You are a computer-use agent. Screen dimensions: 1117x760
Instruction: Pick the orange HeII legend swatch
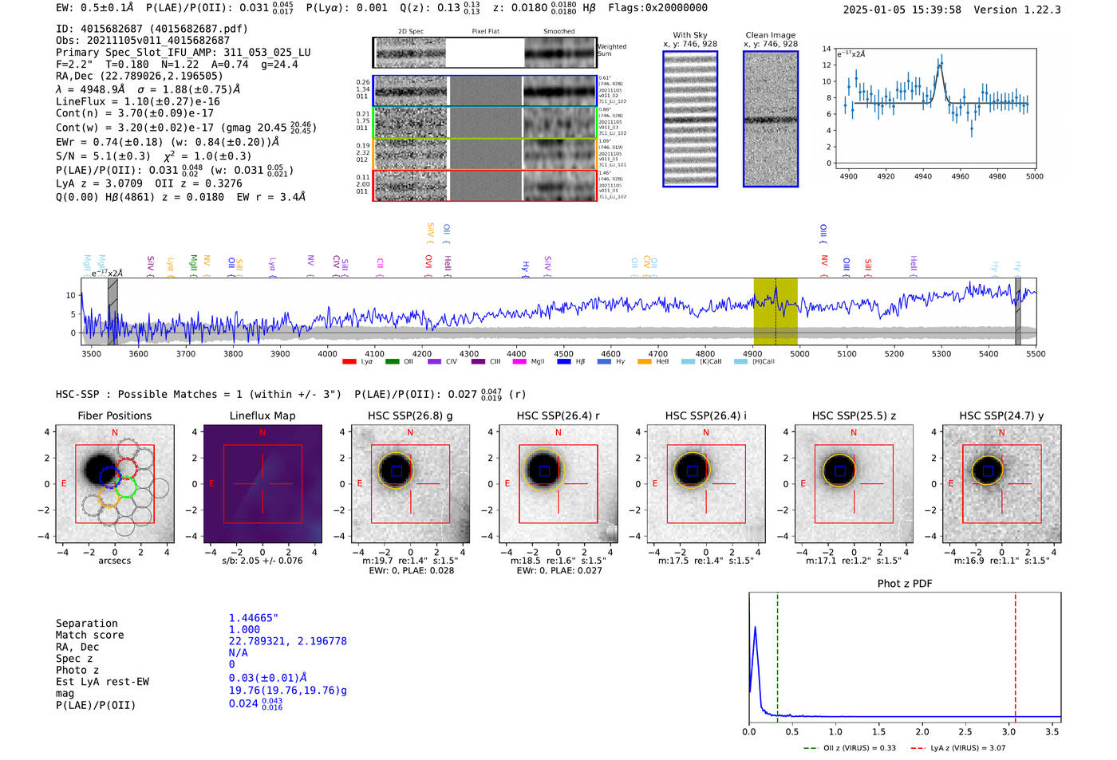pos(645,362)
